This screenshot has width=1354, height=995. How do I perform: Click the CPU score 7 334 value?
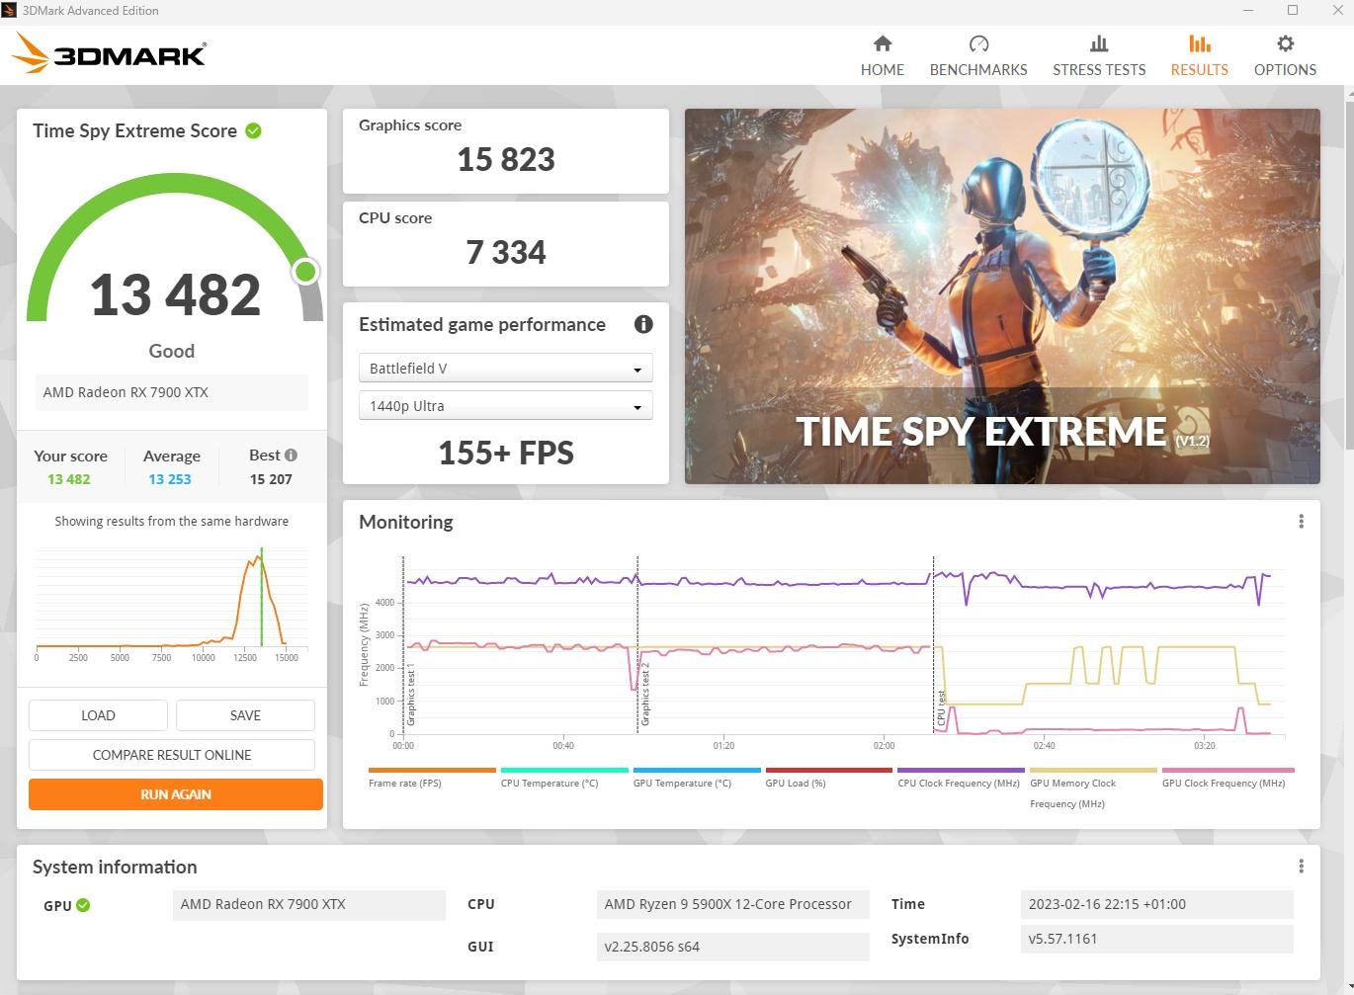pos(506,252)
